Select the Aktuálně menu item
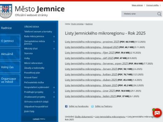 [10, 54]
